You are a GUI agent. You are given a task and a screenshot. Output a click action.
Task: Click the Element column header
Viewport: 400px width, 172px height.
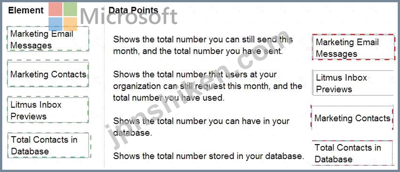(x=26, y=10)
